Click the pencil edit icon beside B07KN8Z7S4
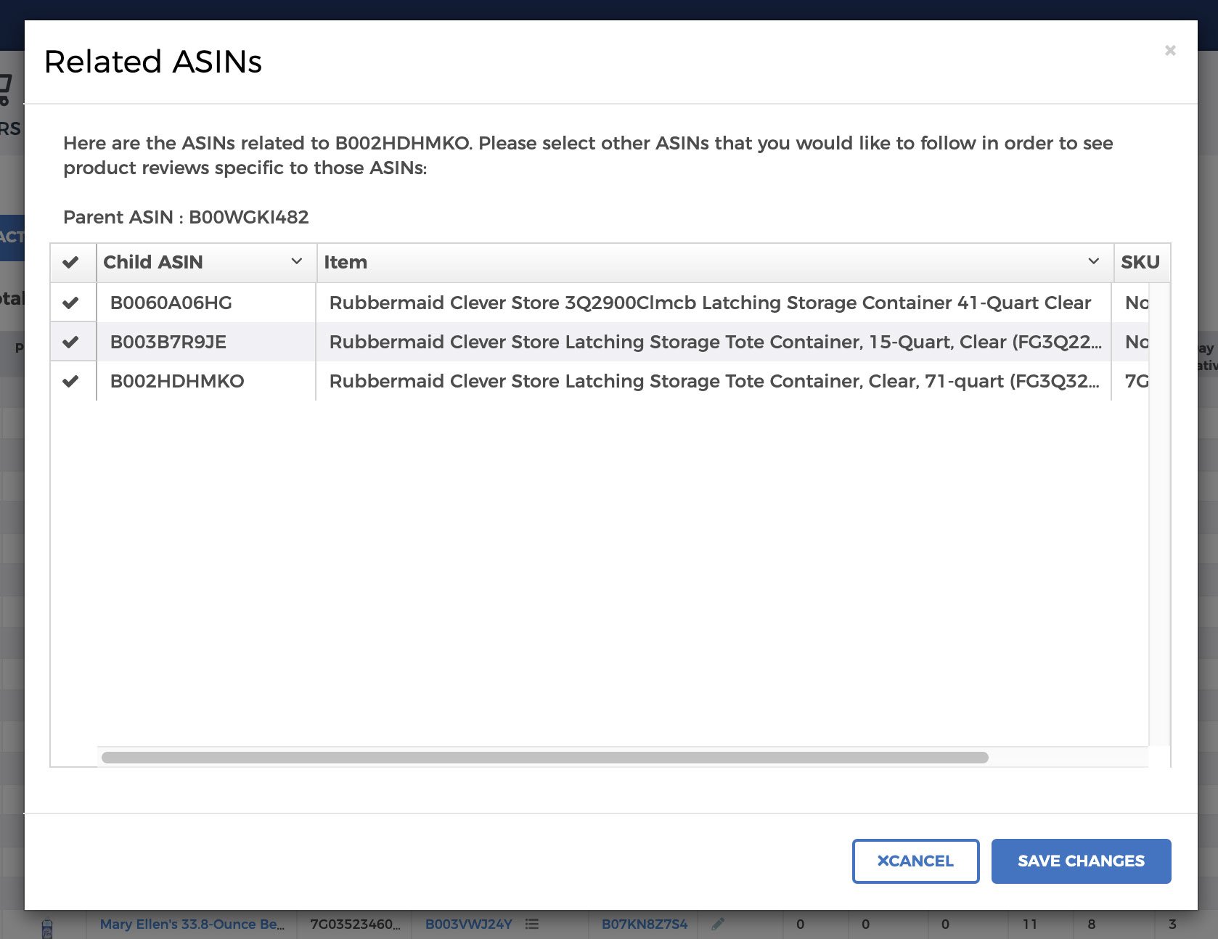 pyautogui.click(x=718, y=924)
